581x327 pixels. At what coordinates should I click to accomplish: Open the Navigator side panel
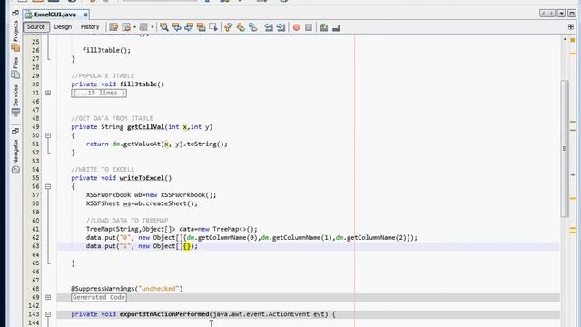15,155
